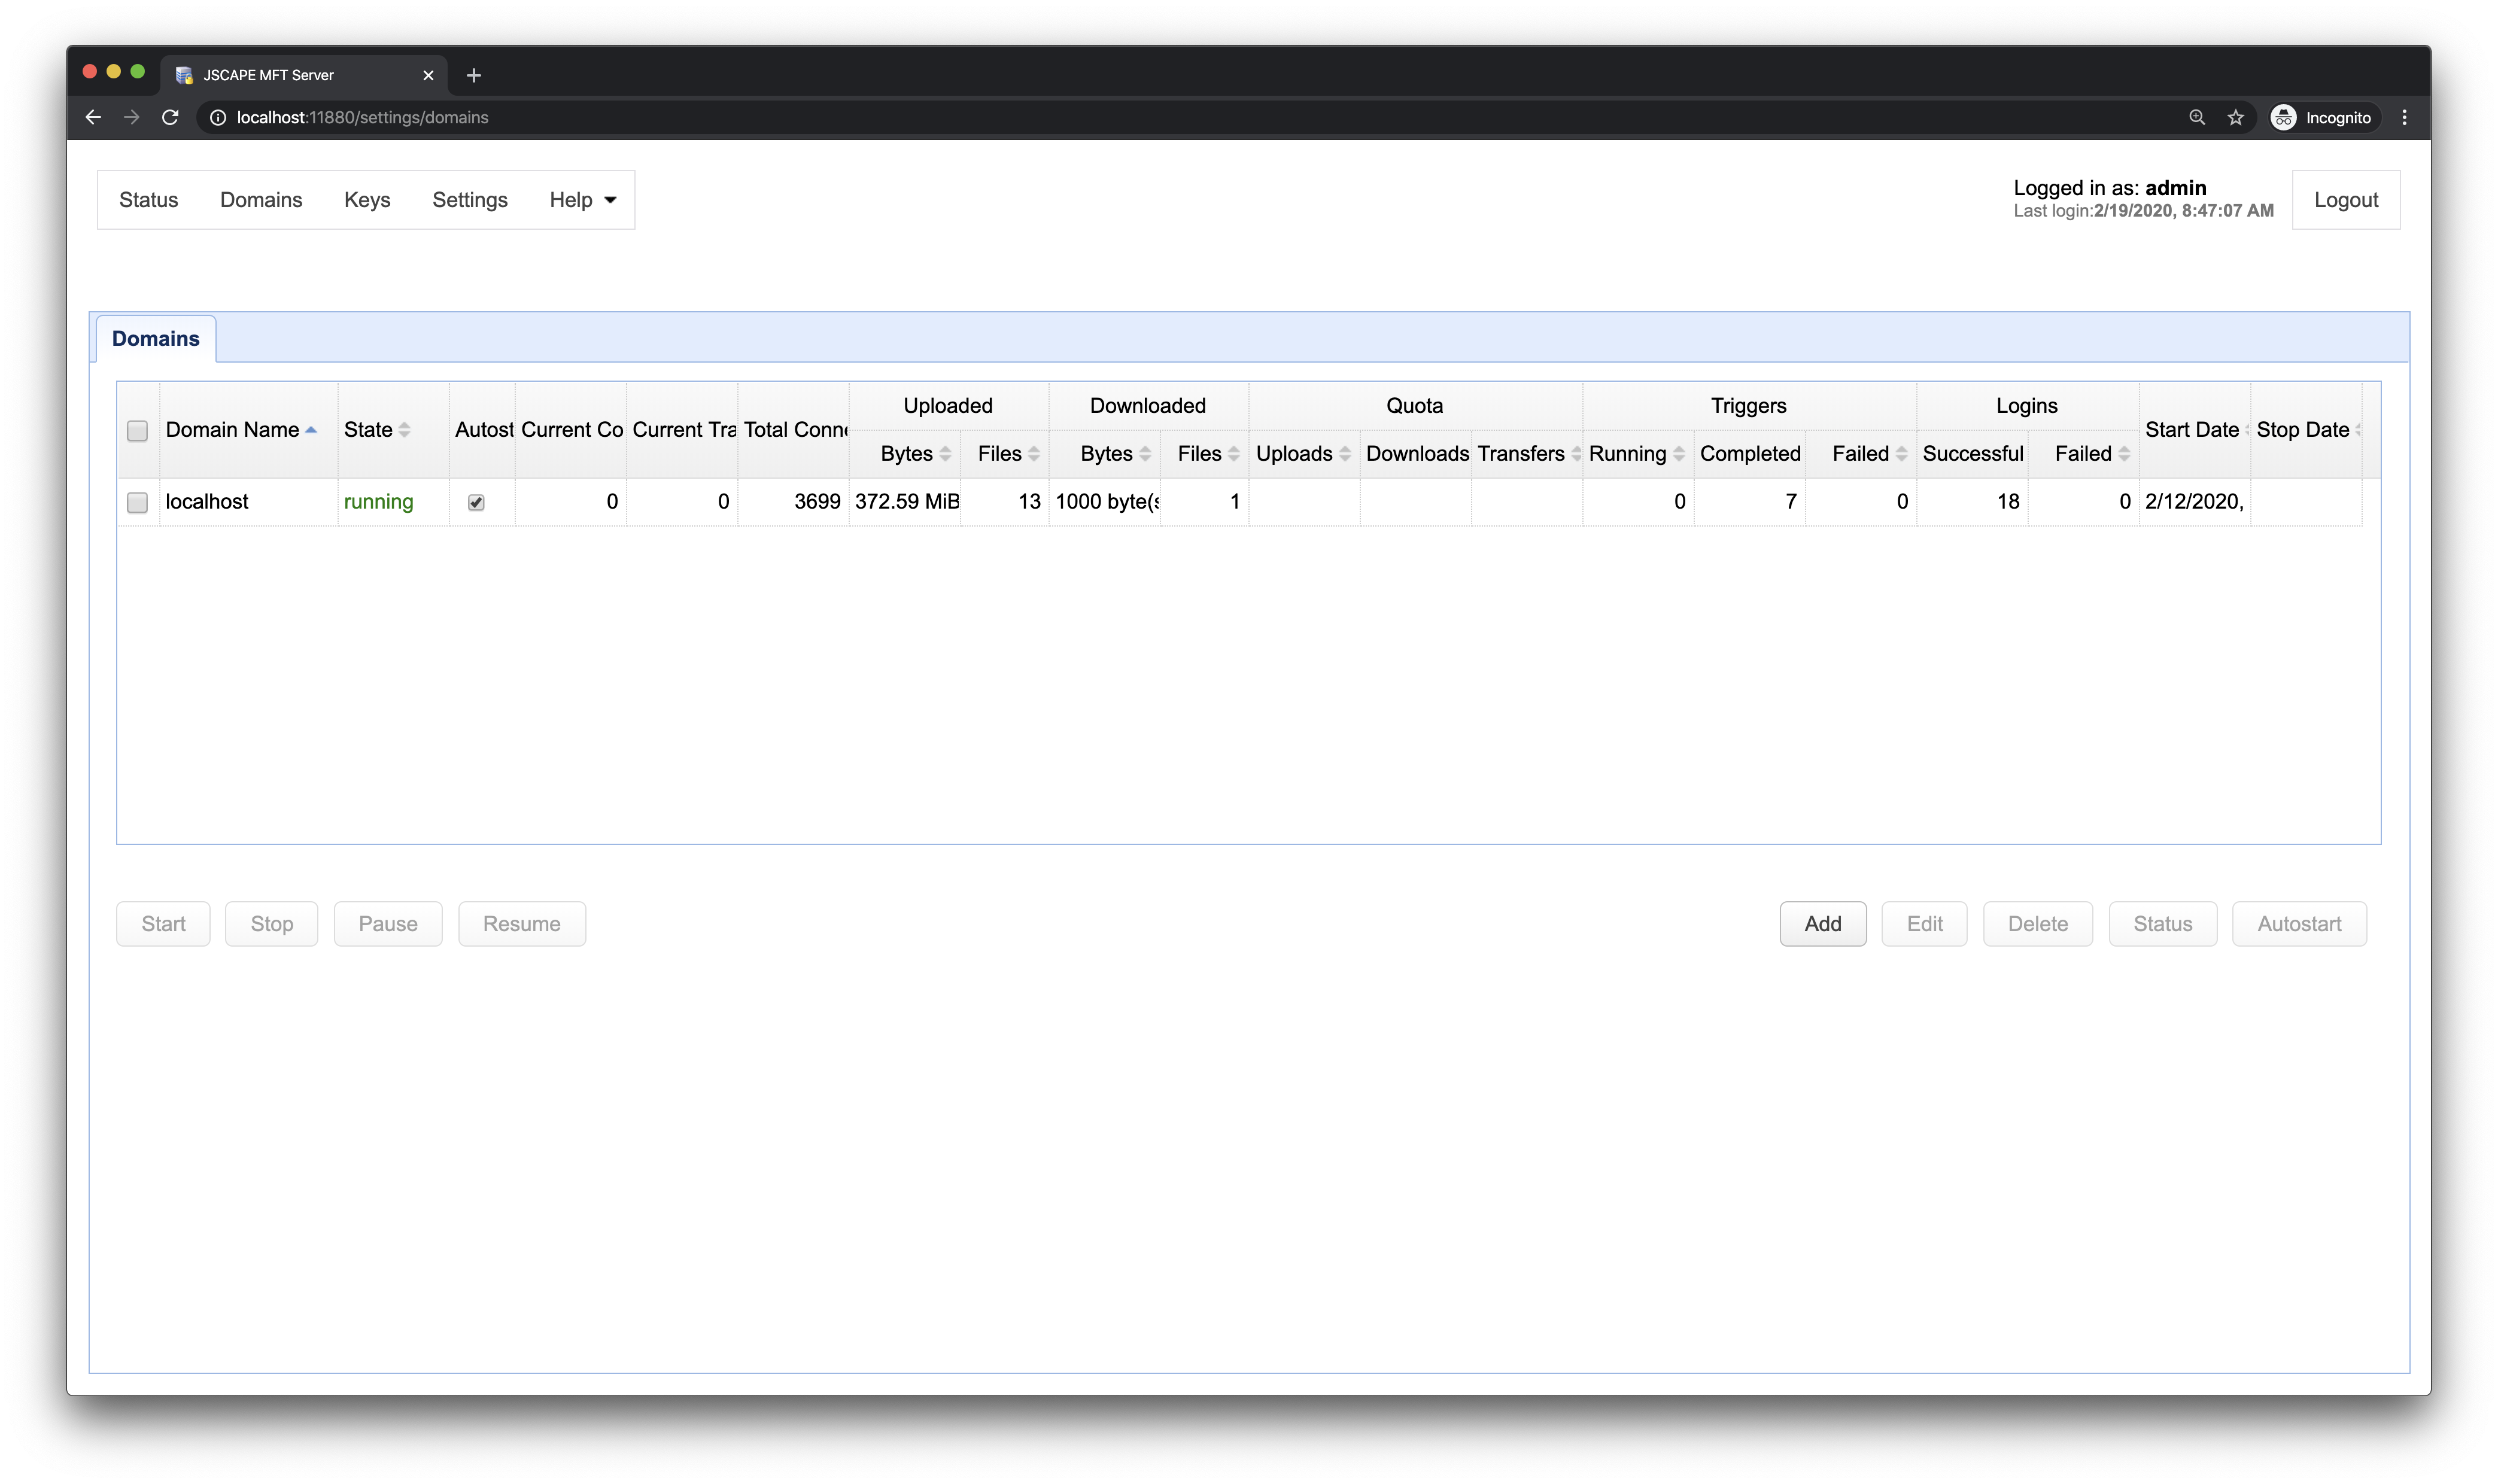Open the Keys menu item
The height and width of the screenshot is (1484, 2498).
[x=367, y=200]
